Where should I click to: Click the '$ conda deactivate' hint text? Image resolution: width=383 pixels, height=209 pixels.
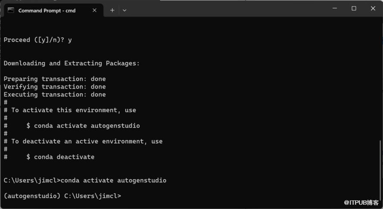click(60, 157)
